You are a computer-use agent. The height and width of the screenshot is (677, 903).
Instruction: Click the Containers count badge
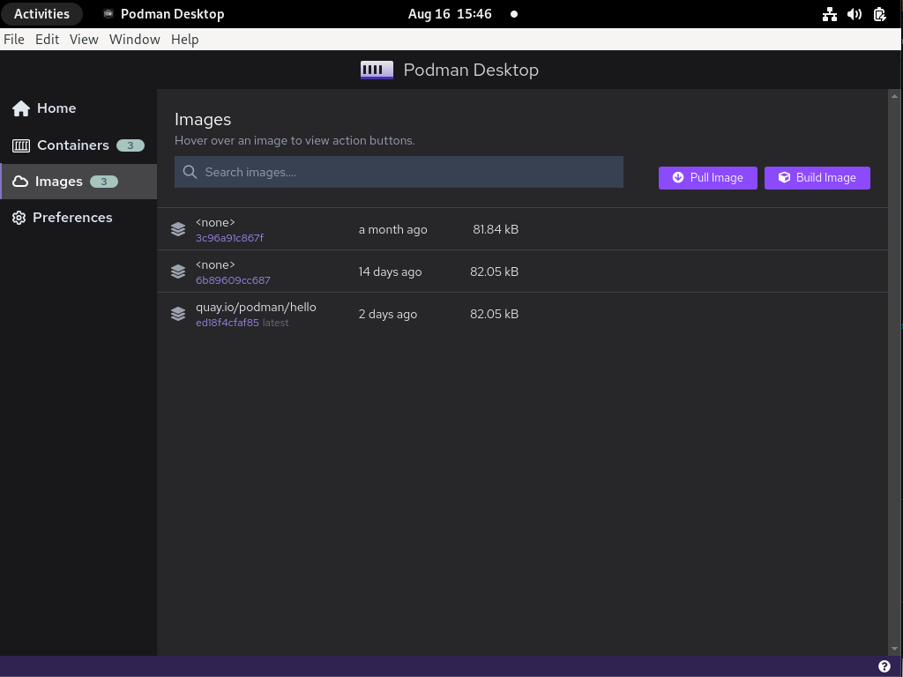(131, 145)
